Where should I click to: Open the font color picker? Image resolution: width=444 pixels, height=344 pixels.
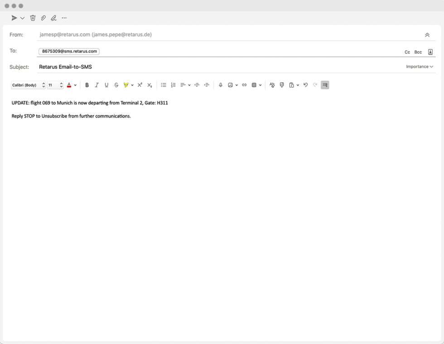click(69, 85)
